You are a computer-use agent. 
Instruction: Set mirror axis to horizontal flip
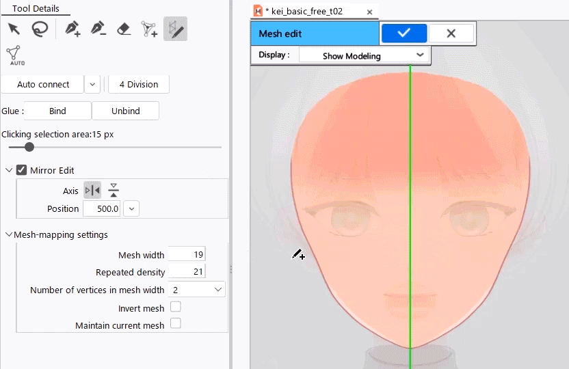(x=92, y=191)
